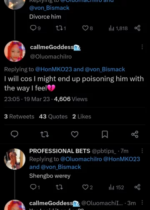Share the main tweet via share icon
150x210 pixels.
135,134
